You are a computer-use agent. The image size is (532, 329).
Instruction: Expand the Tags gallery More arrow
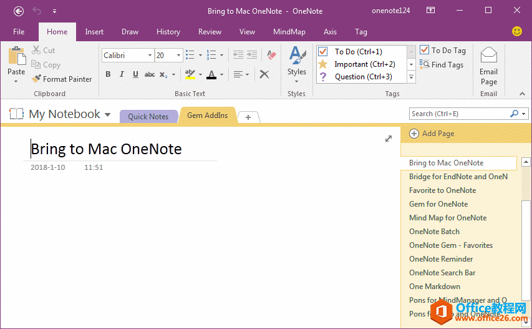[411, 77]
